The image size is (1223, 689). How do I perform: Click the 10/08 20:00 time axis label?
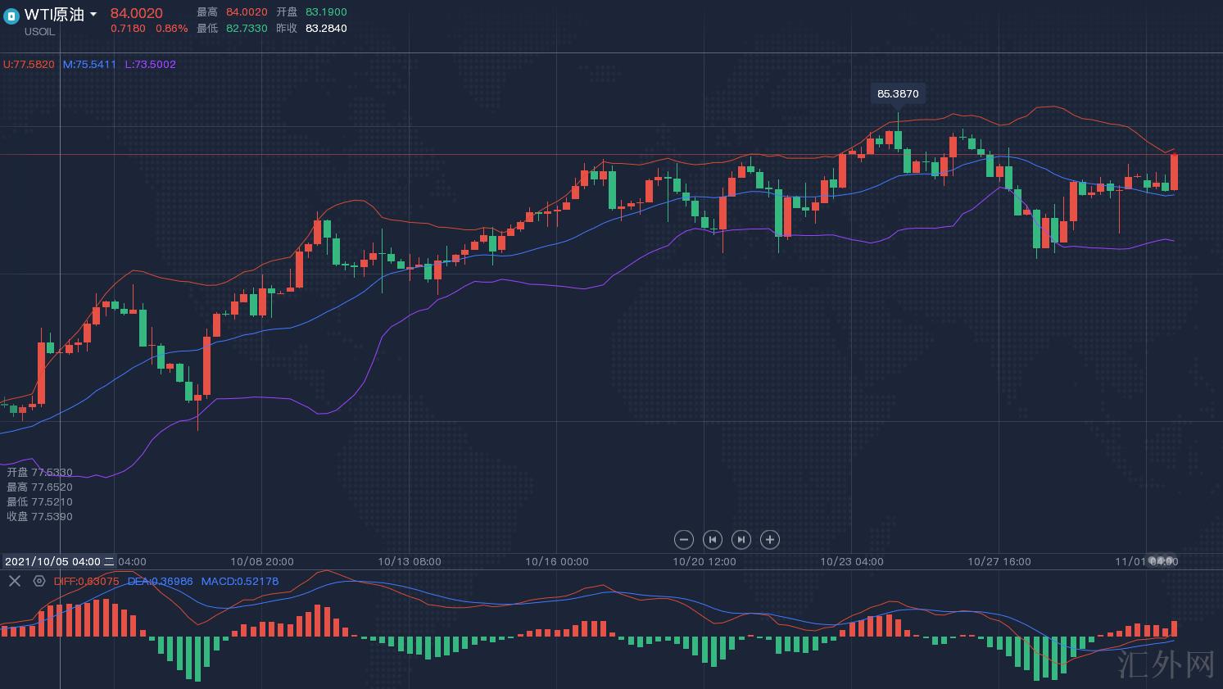[x=262, y=561]
